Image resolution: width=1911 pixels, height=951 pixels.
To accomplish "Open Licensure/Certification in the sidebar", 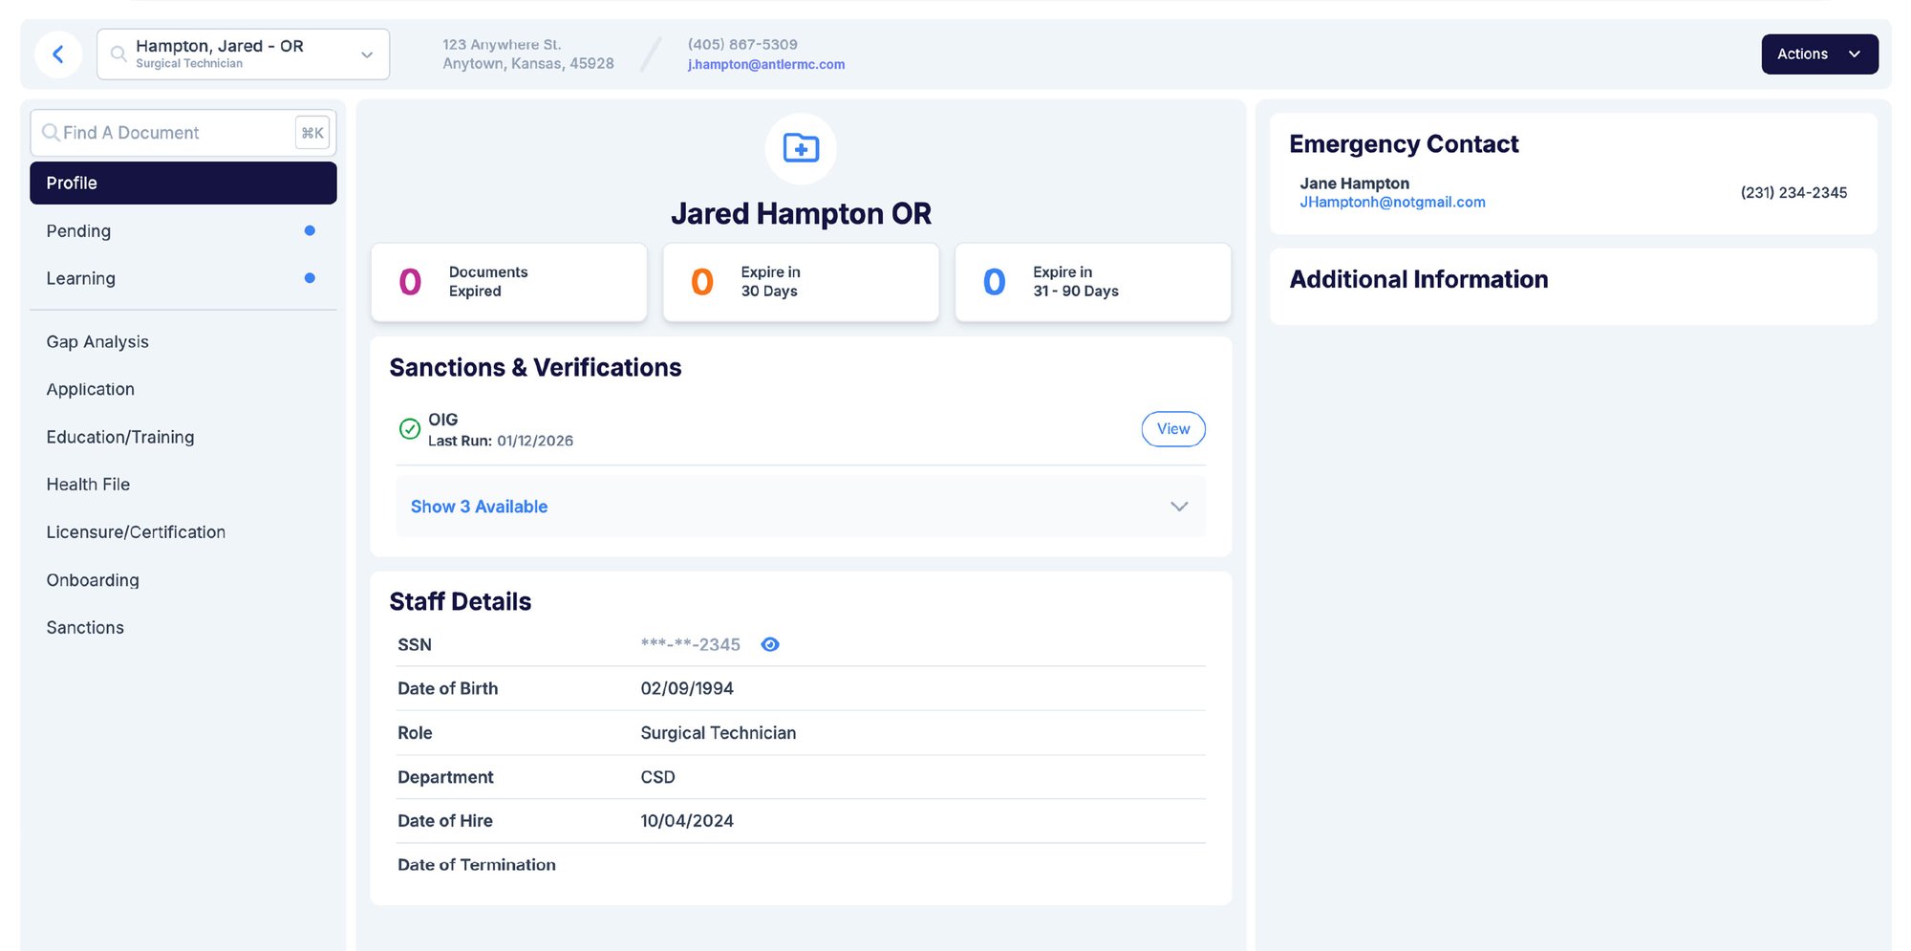I will tap(136, 532).
